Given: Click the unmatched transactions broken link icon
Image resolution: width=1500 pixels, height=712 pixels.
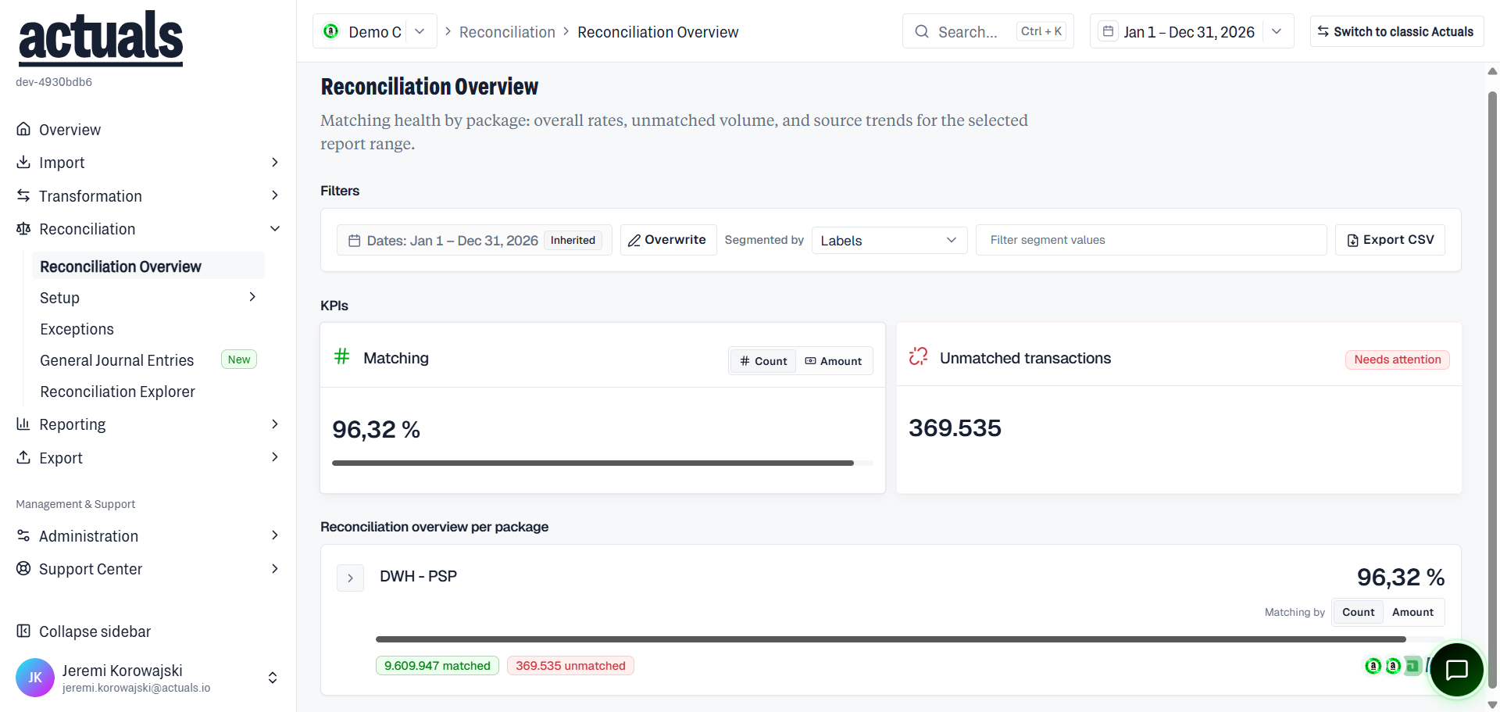Looking at the screenshot, I should pos(918,357).
